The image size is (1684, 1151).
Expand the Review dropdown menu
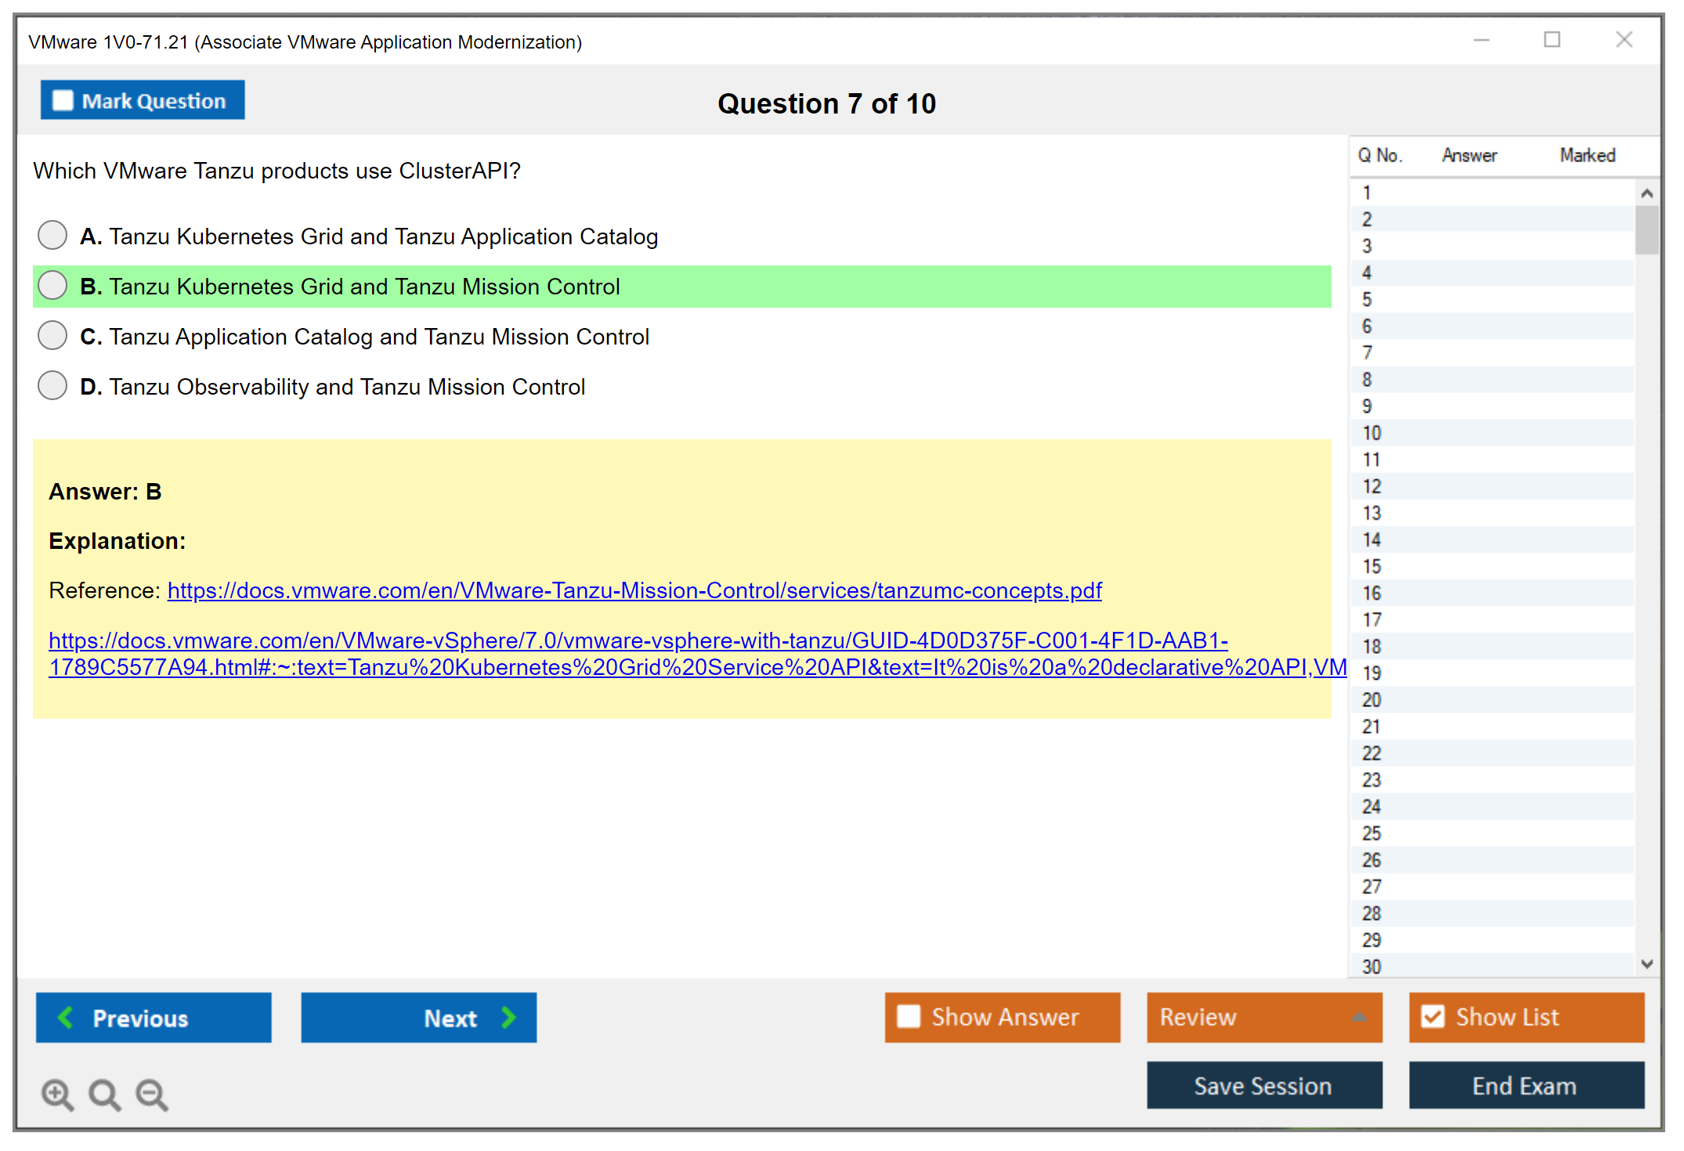tap(1359, 1016)
